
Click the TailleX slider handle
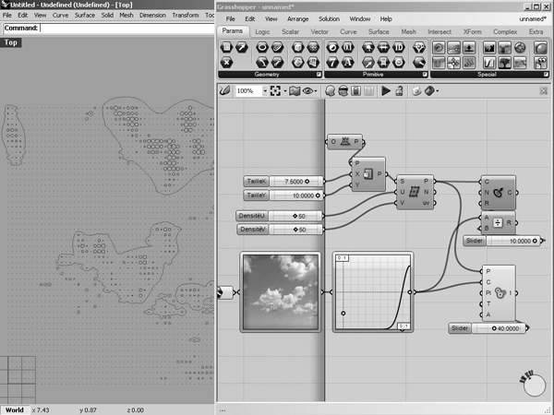(307, 182)
